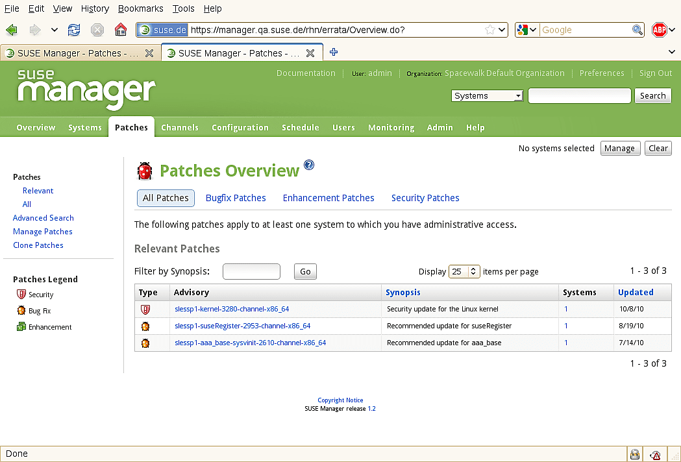Click the red ladybug Patches Overview icon

click(145, 171)
